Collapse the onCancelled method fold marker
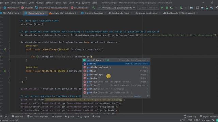This screenshot has height=122, width=218. pos(9,71)
